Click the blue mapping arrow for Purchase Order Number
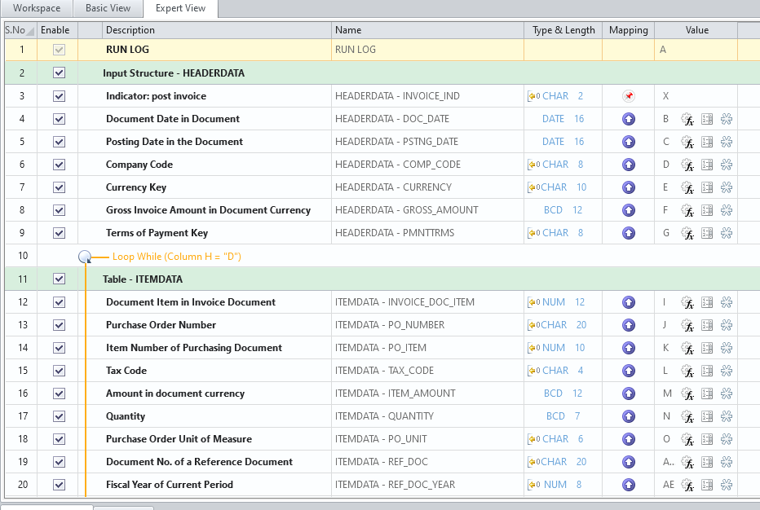Image resolution: width=760 pixels, height=510 pixels. pos(629,325)
